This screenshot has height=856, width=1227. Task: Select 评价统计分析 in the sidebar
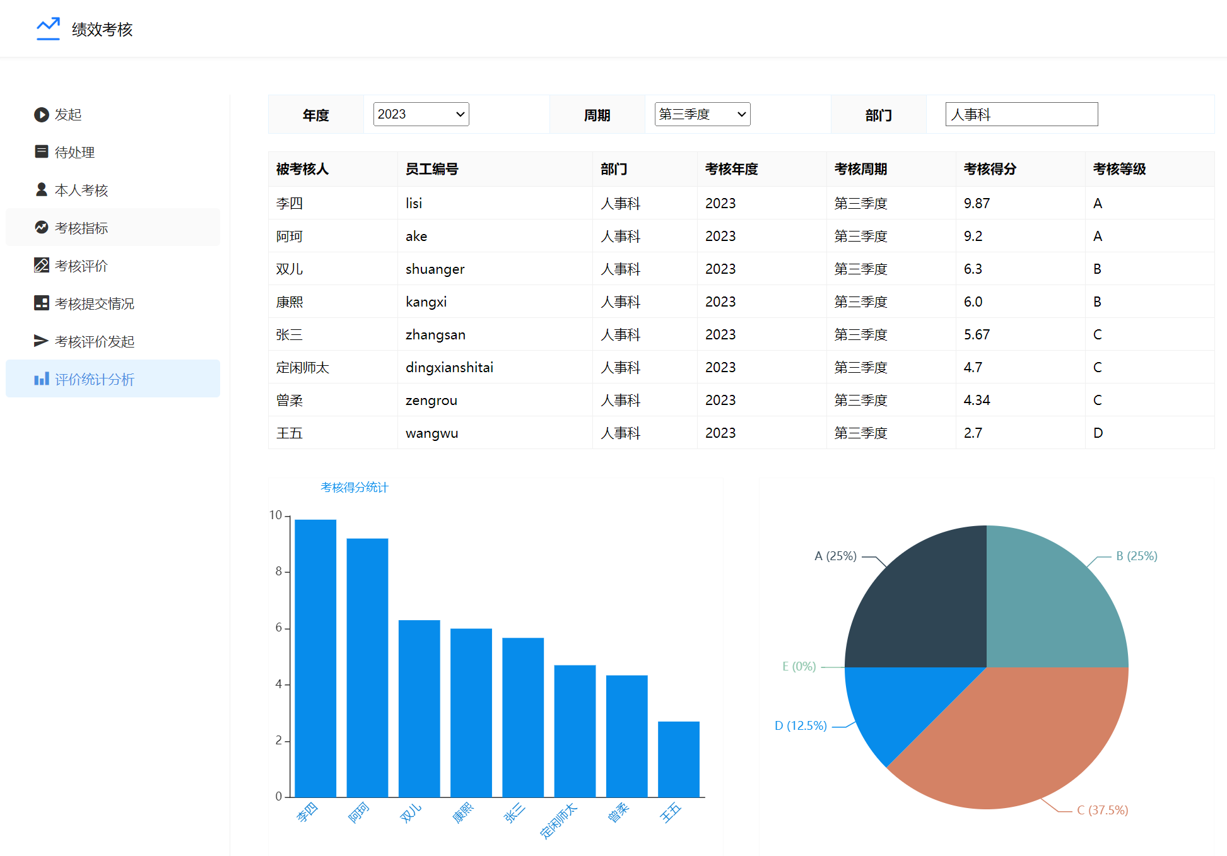pos(95,379)
